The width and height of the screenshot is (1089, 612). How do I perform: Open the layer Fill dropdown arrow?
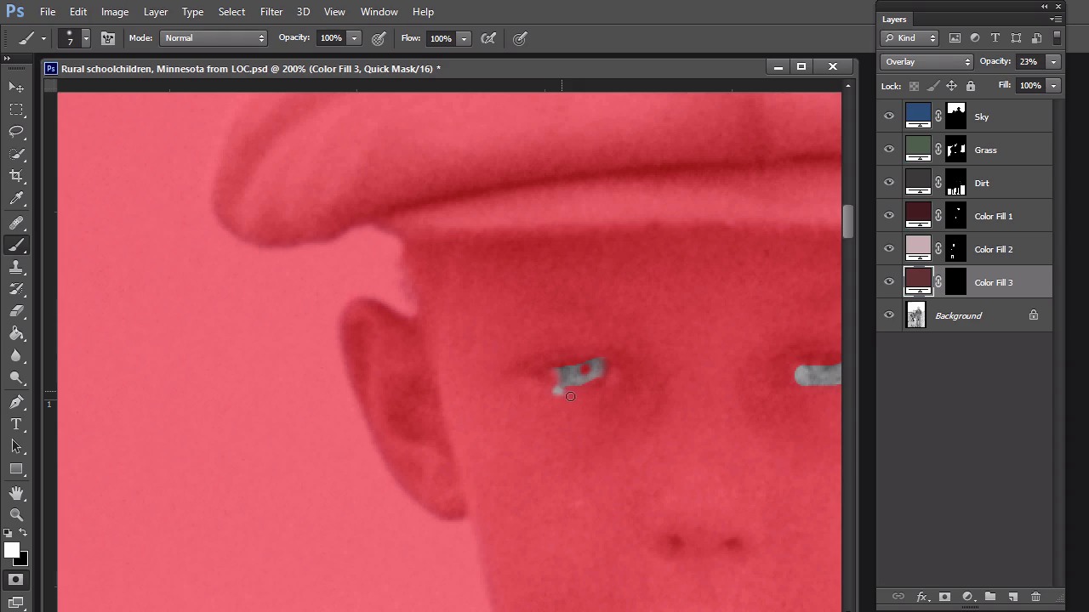pyautogui.click(x=1053, y=86)
